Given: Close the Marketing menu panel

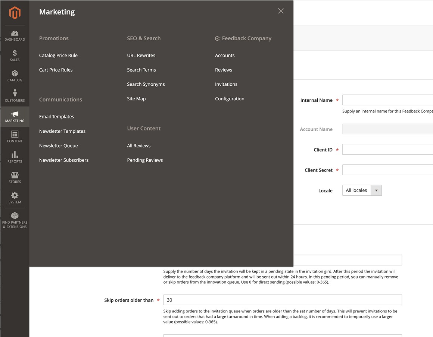Looking at the screenshot, I should [281, 11].
